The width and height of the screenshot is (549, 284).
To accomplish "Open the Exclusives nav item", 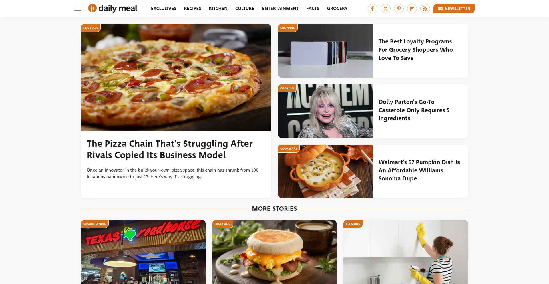I will coord(164,9).
